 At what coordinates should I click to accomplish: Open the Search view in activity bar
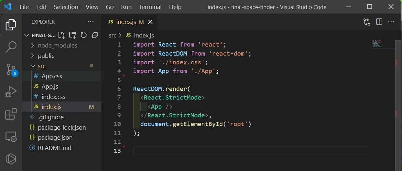[x=11, y=47]
